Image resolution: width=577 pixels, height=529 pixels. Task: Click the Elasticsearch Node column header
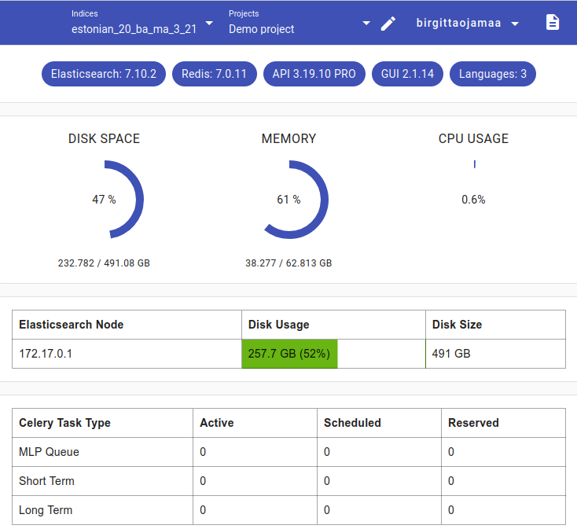[127, 325]
